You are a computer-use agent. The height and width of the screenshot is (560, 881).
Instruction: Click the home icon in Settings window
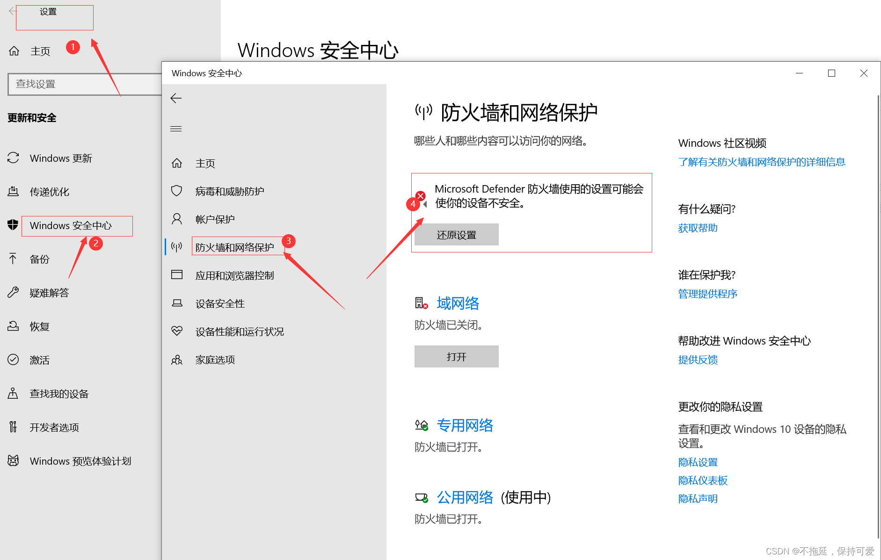[x=14, y=51]
